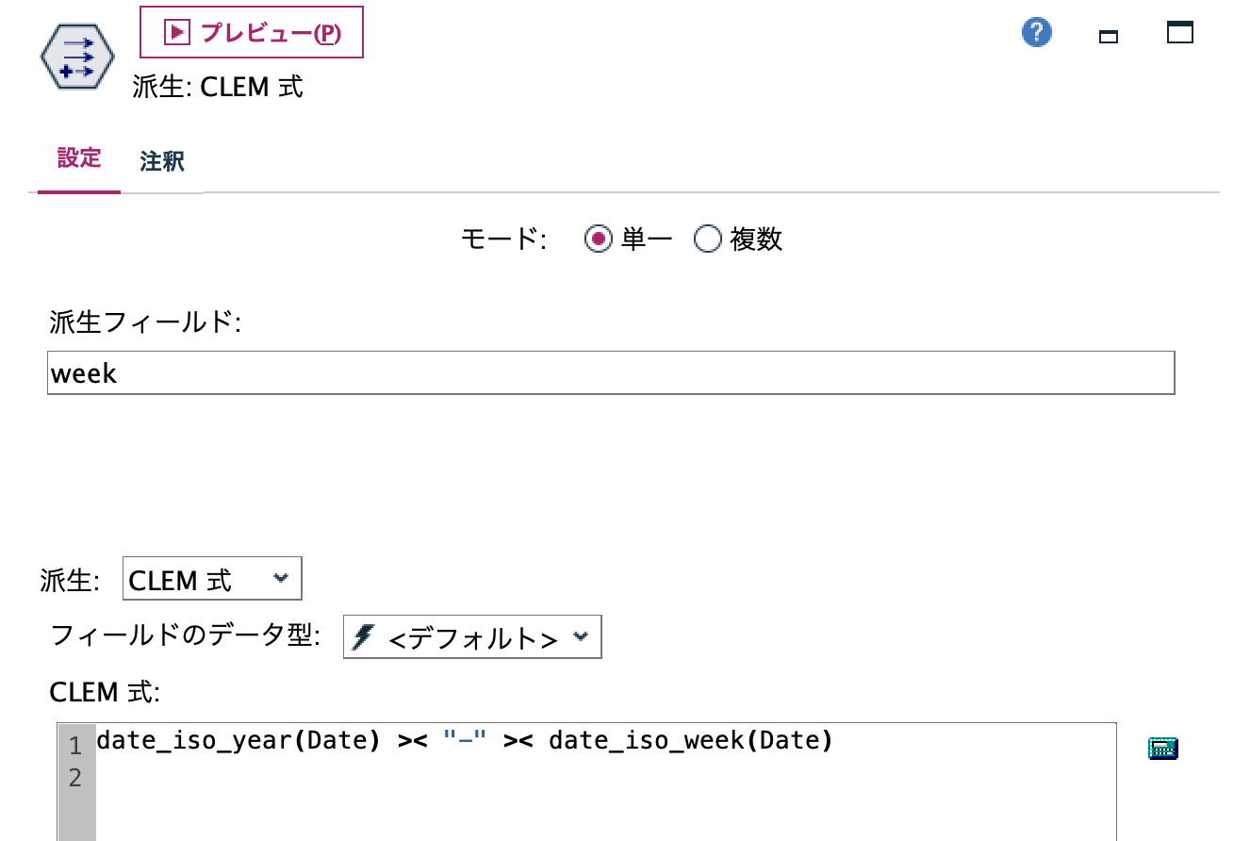Enable the currently unselected mode option
The width and height of the screenshot is (1250, 841).
(x=707, y=239)
